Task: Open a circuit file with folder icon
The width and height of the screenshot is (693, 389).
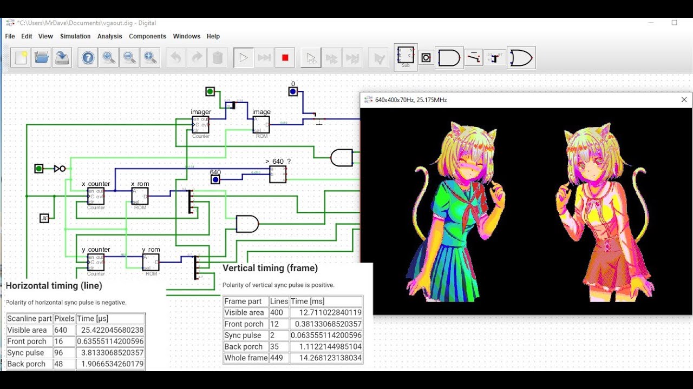Action: 42,57
